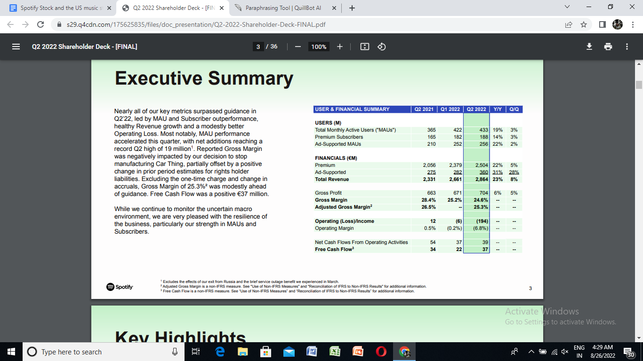Click "Net Cash Flows From Operating Activities"

point(362,242)
